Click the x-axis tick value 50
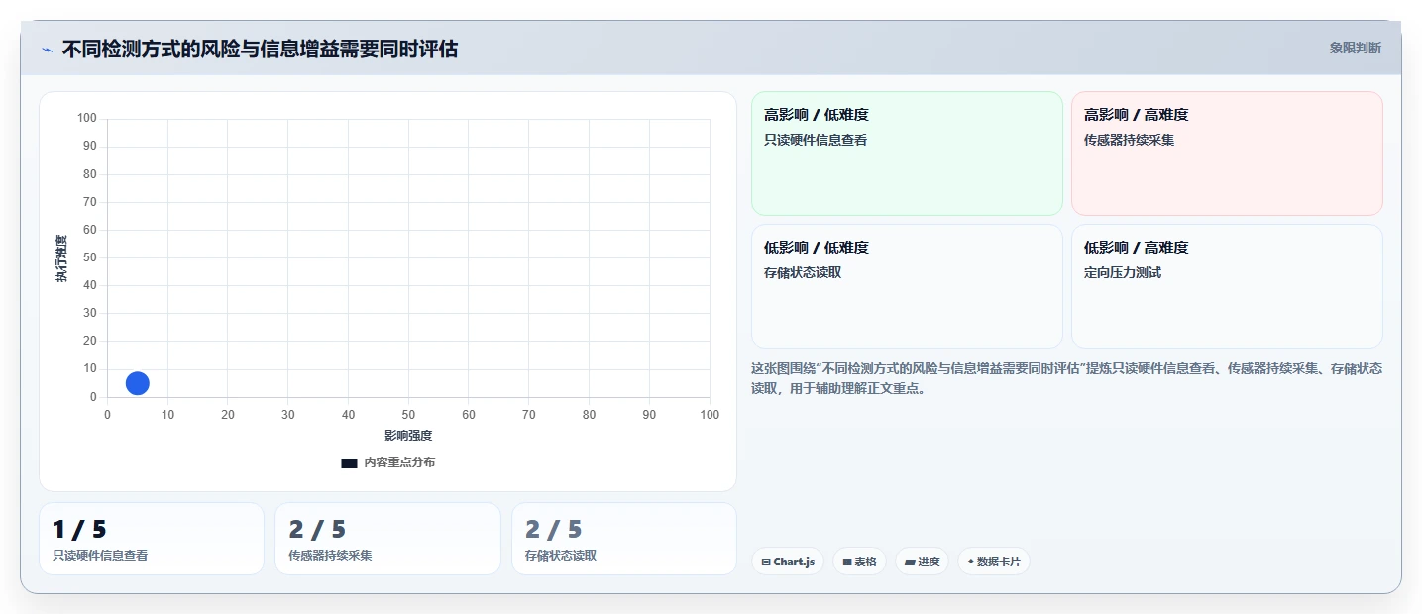This screenshot has height=614, width=1422. [408, 415]
